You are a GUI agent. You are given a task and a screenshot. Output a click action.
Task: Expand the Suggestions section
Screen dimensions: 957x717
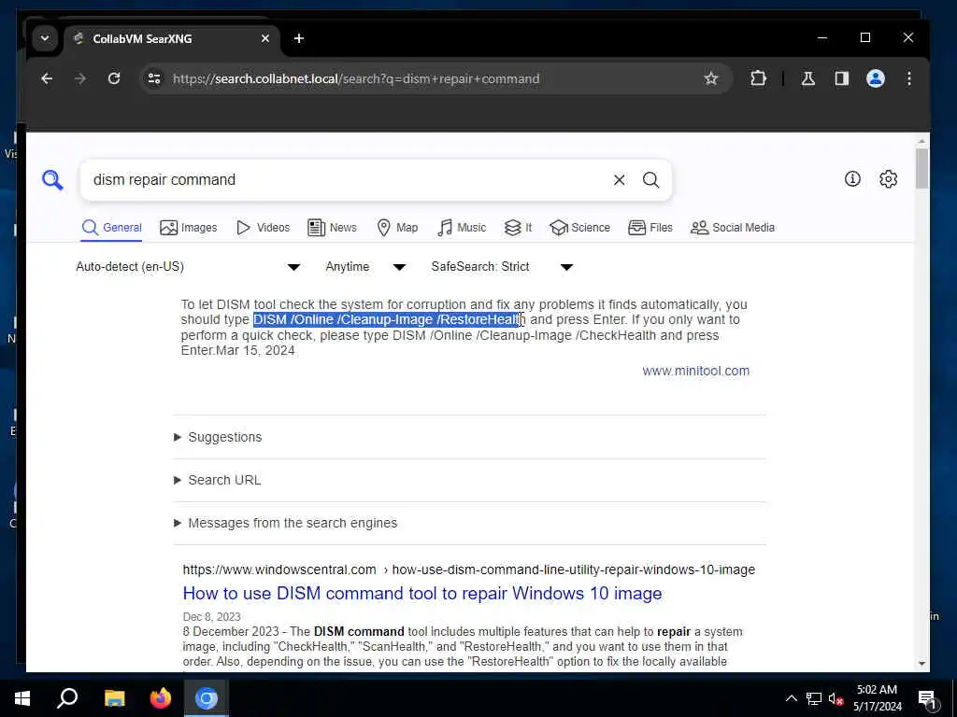pyautogui.click(x=218, y=437)
